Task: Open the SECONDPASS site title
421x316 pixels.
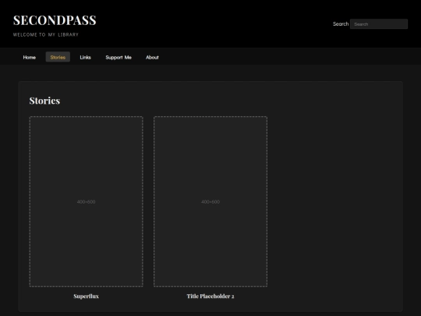Action: [55, 20]
